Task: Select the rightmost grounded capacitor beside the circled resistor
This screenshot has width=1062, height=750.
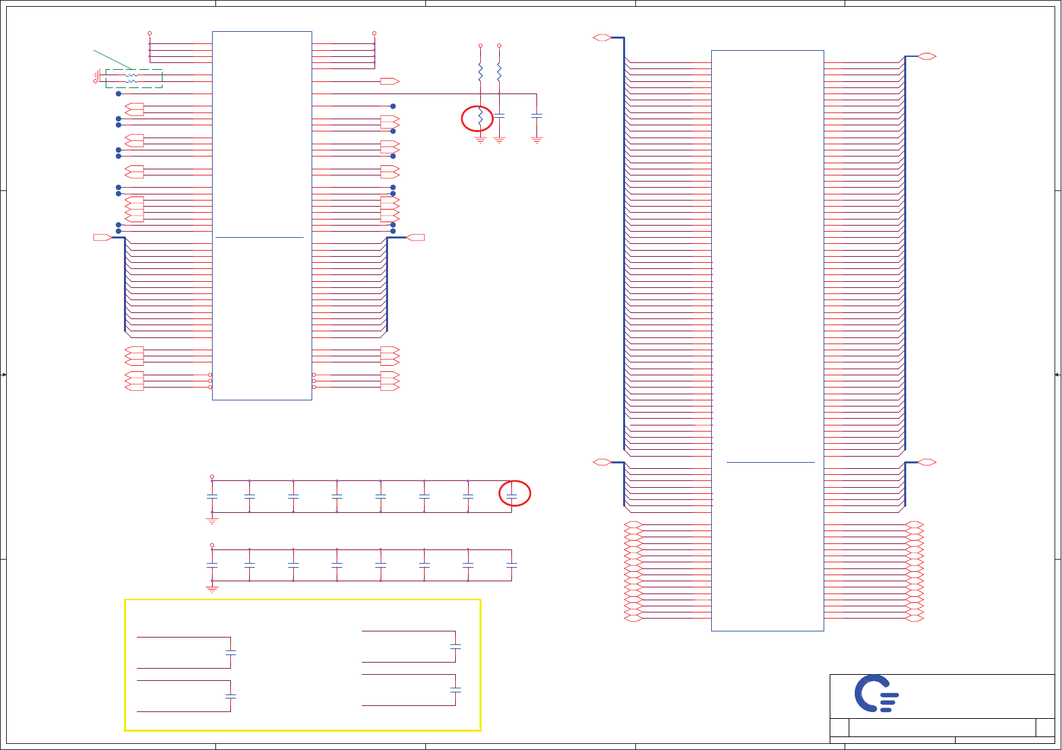Action: 537,116
